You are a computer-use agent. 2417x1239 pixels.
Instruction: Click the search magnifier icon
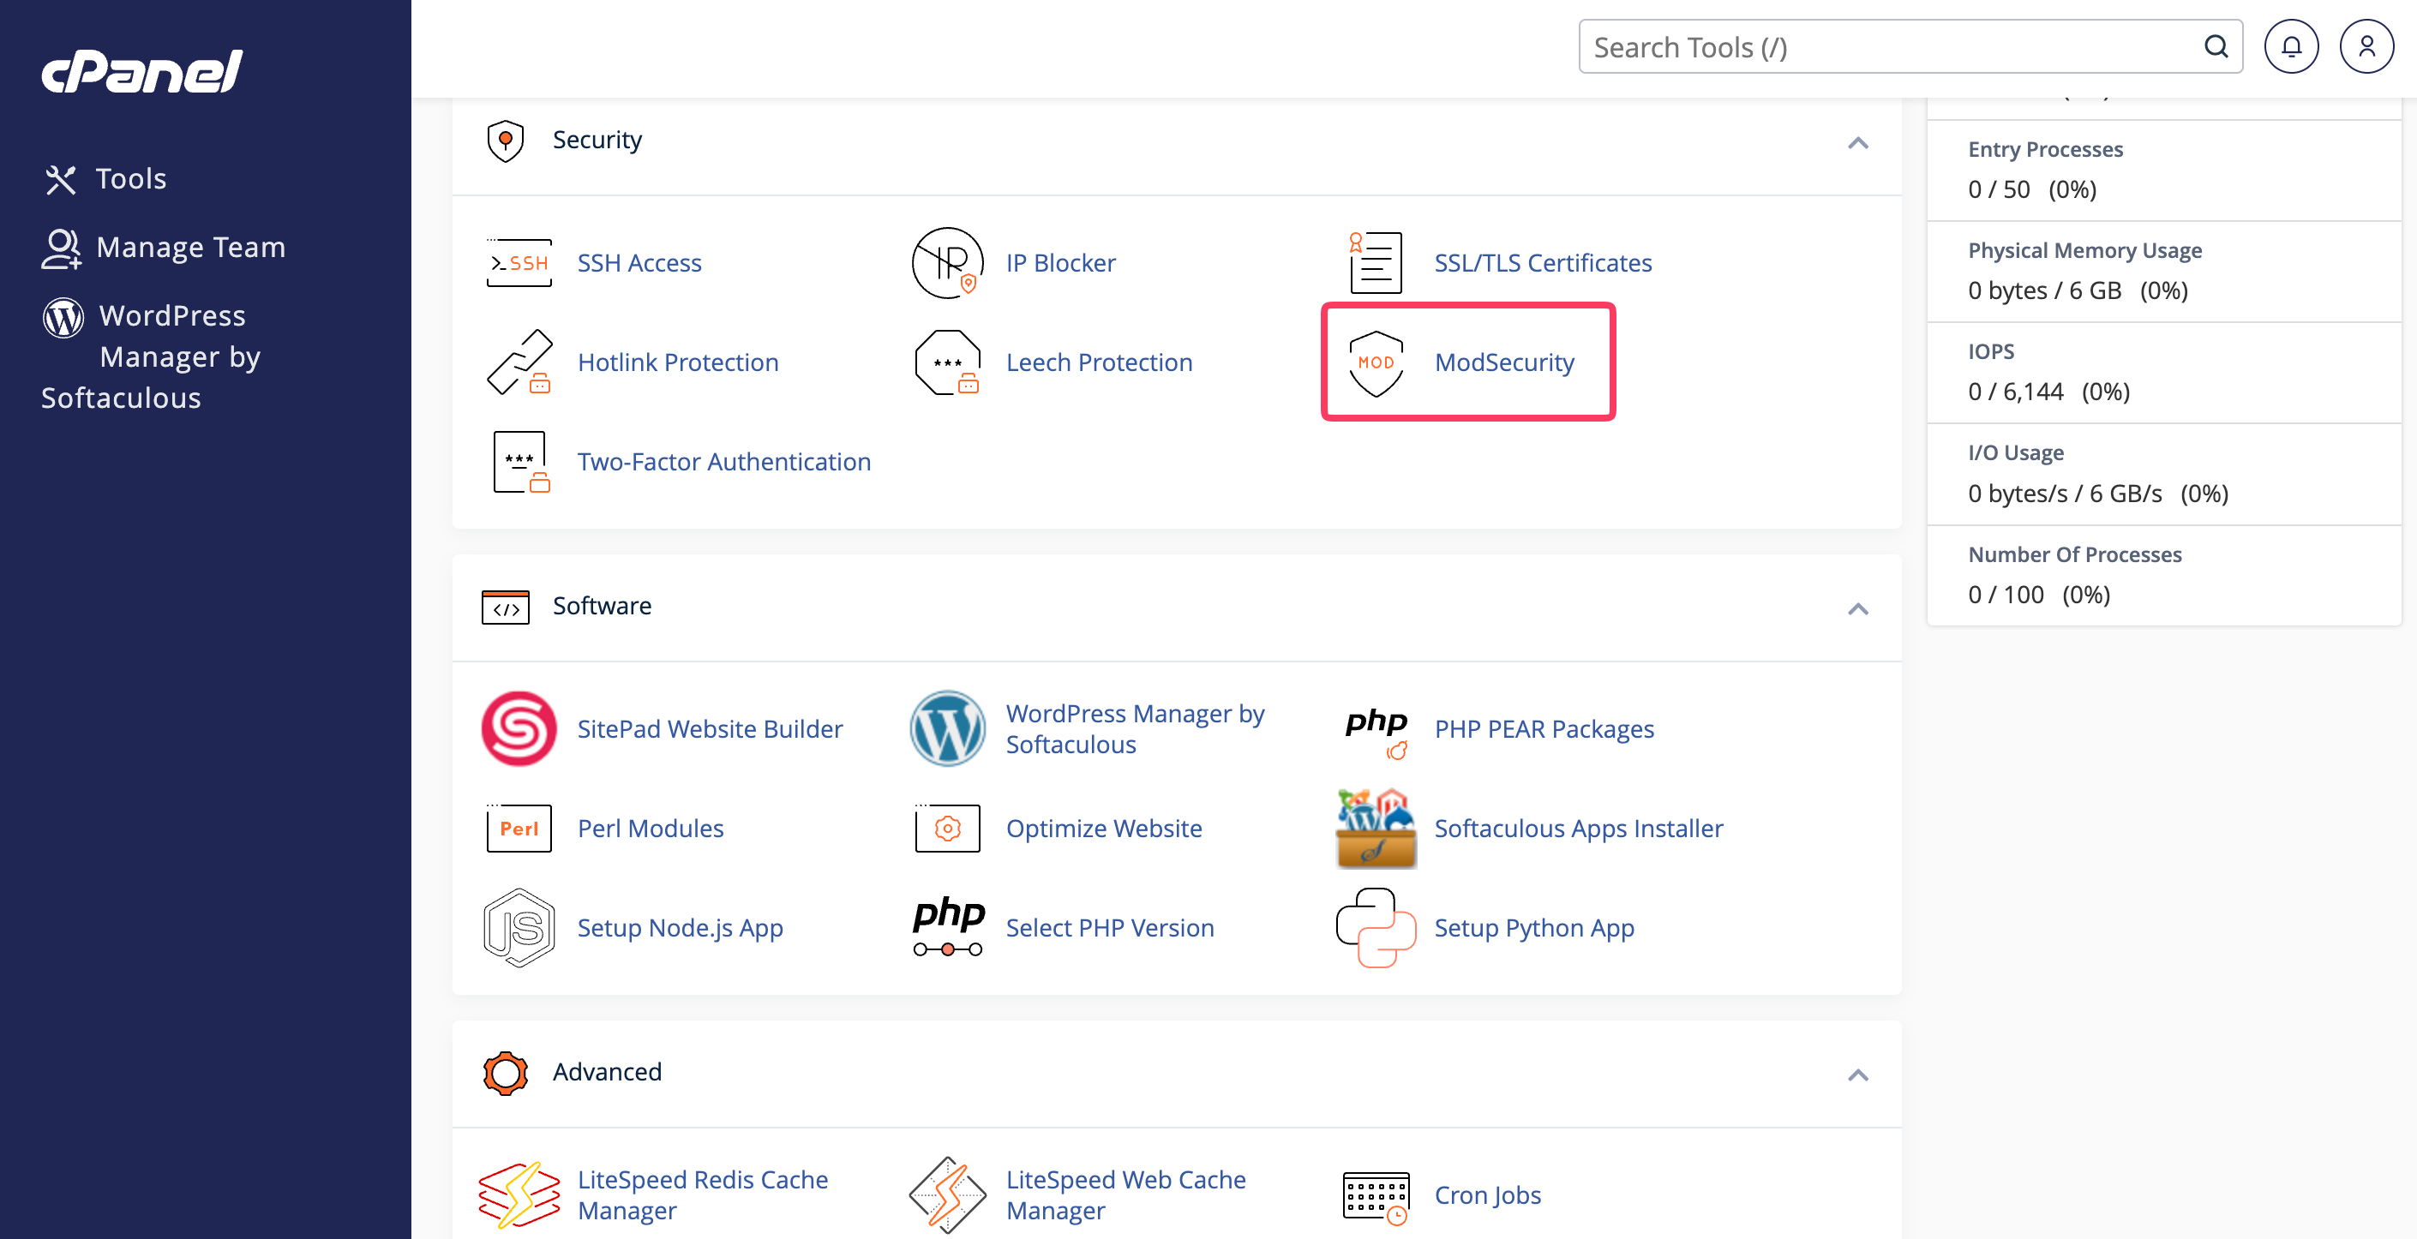[2216, 47]
